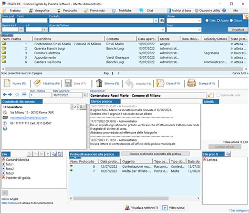Click the blue info circle icon in menu bar
The width and height of the screenshot is (249, 213).
[x=224, y=11]
